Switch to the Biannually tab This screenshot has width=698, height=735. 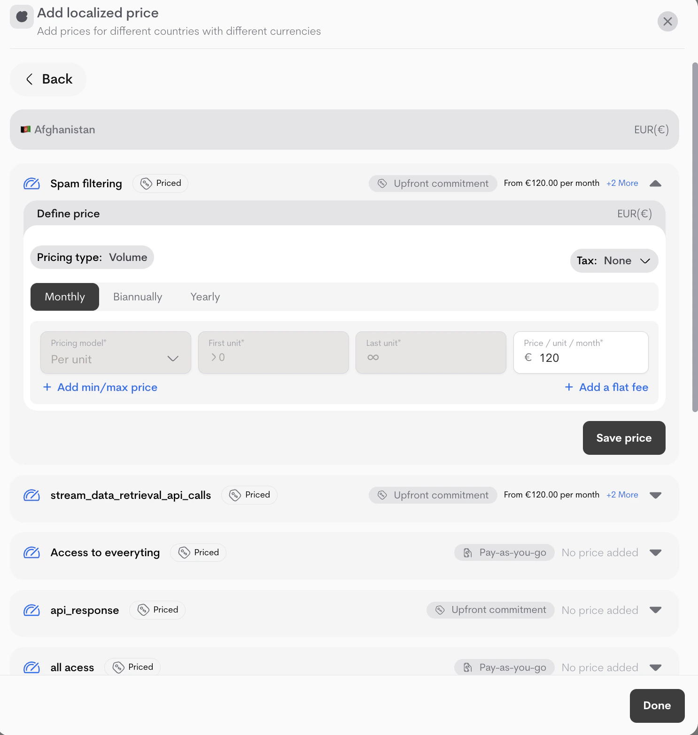click(138, 297)
